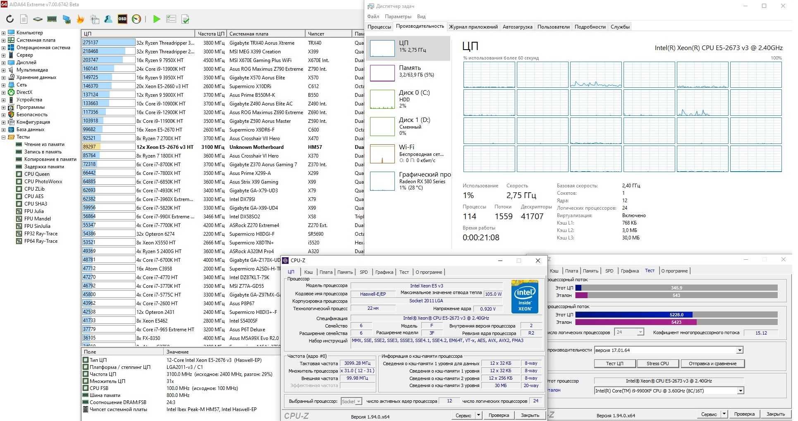The width and height of the screenshot is (798, 421).
Task: Select DirectX in the AIDA64 tree
Action: pyautogui.click(x=24, y=92)
